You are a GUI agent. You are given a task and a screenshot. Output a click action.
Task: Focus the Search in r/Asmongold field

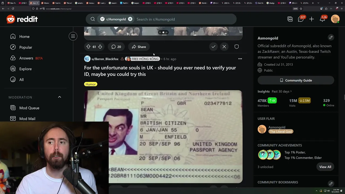coord(185,19)
